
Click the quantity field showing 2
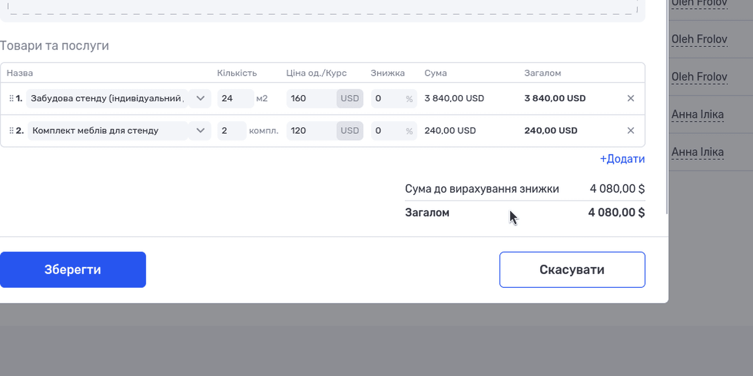tap(232, 130)
